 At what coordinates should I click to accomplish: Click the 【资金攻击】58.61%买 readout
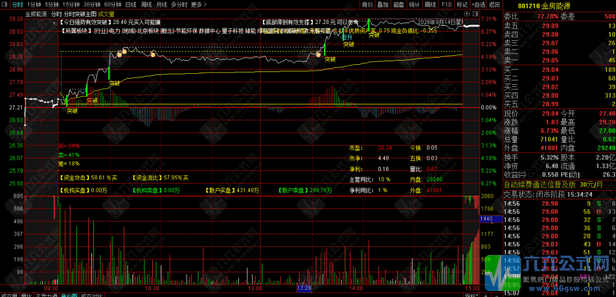click(x=88, y=178)
